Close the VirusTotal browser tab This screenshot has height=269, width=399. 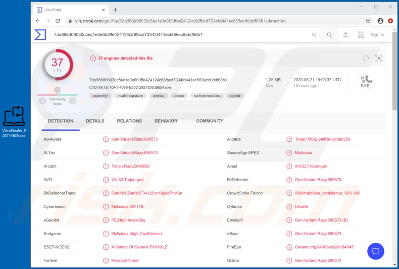pos(104,10)
